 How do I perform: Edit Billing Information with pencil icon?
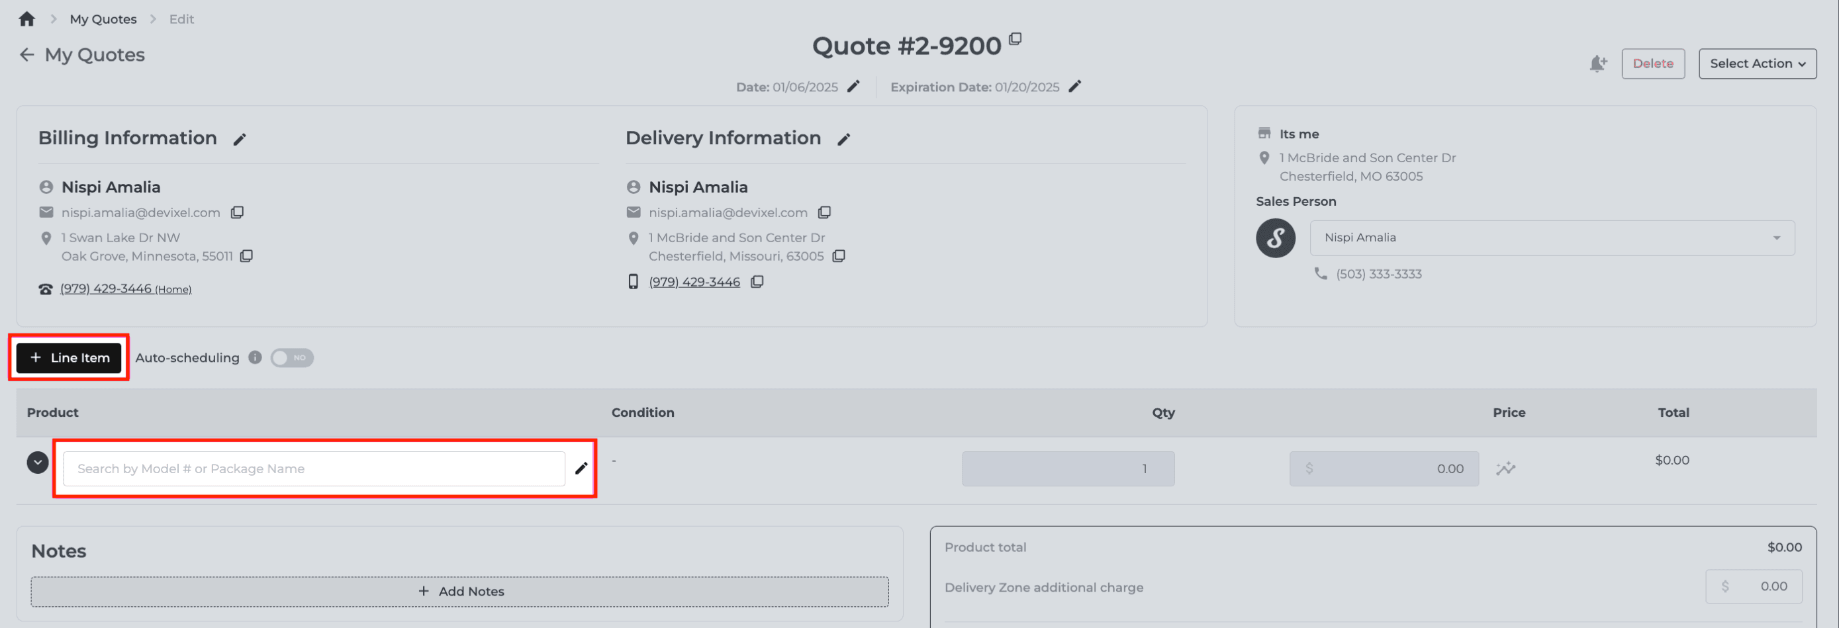tap(239, 139)
